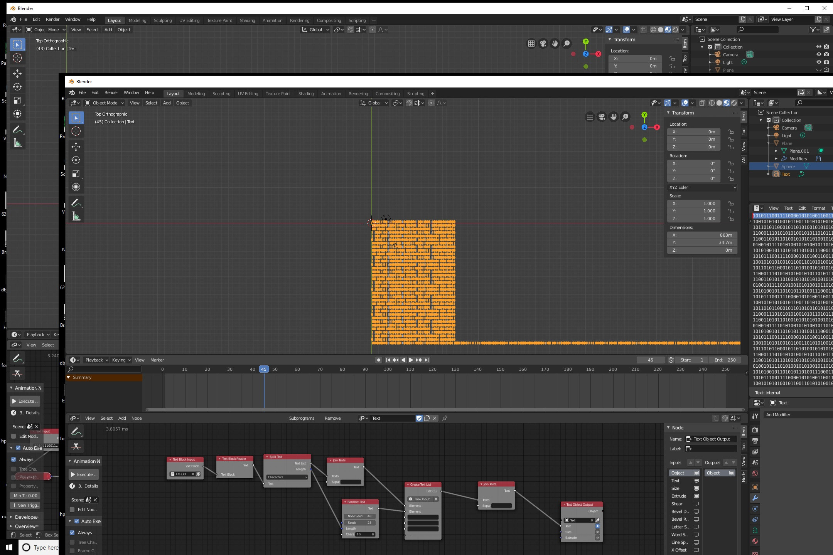The height and width of the screenshot is (555, 833).
Task: Expand Plane.001 in front window outliner
Action: click(x=776, y=151)
